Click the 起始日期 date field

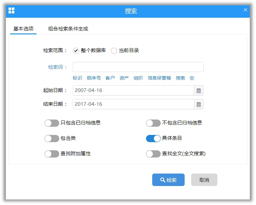(x=133, y=90)
